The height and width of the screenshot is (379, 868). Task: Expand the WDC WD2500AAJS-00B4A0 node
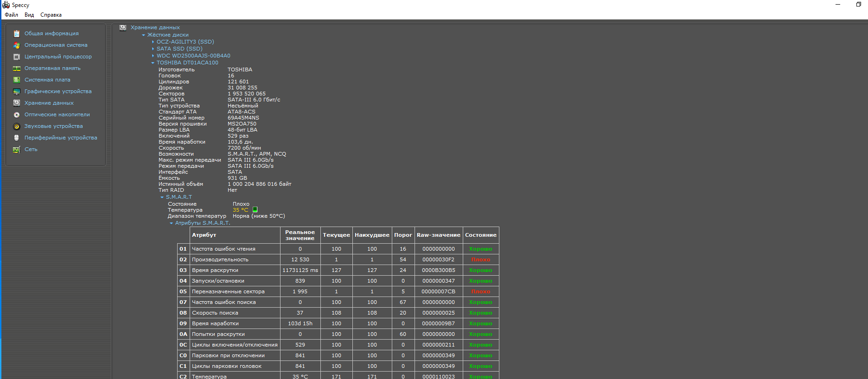coord(153,56)
